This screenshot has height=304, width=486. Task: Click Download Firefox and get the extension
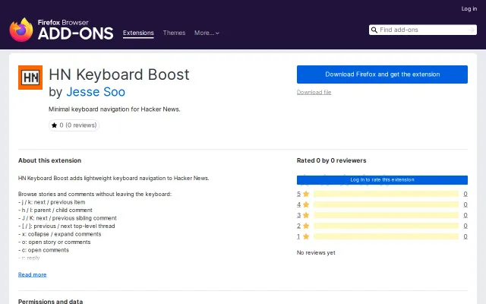(382, 74)
